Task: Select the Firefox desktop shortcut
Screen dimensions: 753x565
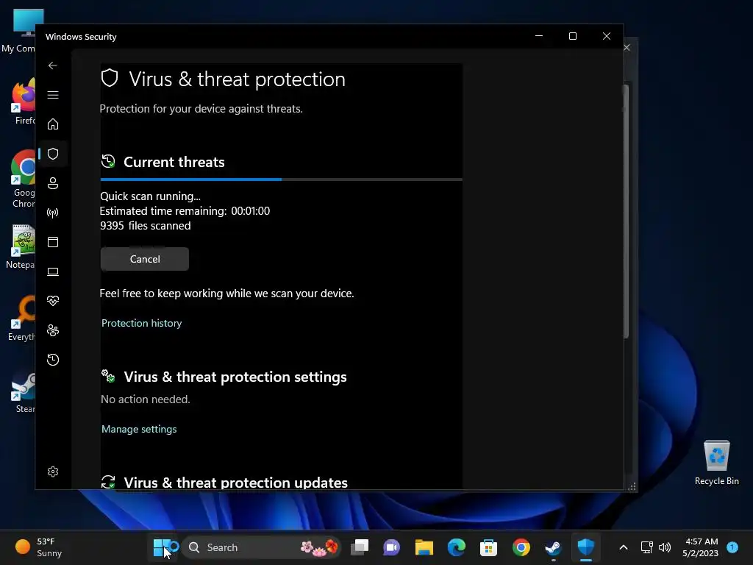Action: pyautogui.click(x=23, y=102)
